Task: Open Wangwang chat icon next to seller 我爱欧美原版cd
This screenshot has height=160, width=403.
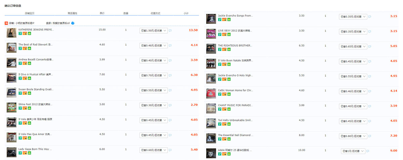Action: pyautogui.click(x=73, y=23)
